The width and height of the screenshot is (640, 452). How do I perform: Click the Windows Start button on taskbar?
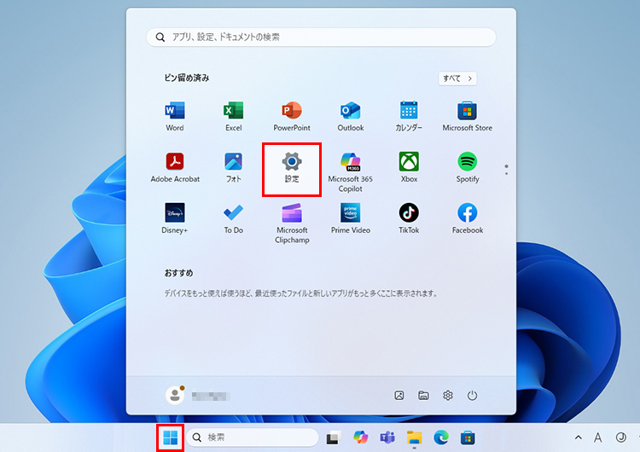tap(170, 438)
